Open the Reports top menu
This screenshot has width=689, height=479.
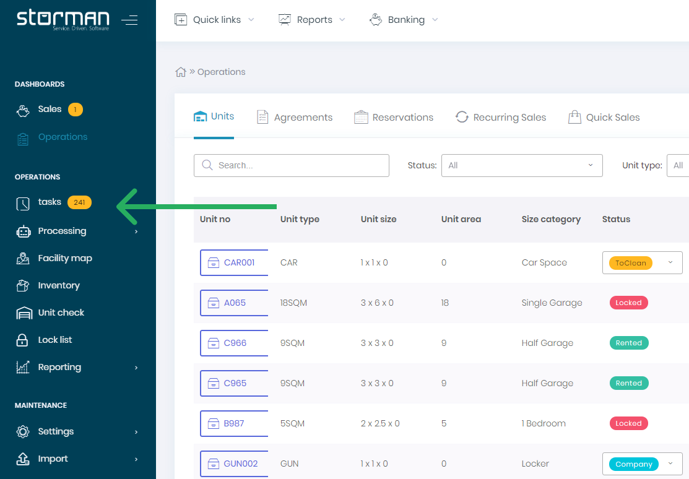pyautogui.click(x=312, y=20)
